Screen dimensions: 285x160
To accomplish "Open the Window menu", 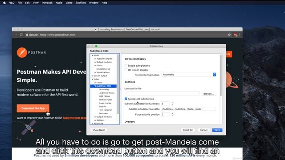I will click(x=94, y=3).
